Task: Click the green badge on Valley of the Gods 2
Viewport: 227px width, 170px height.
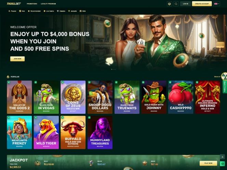Action: click(x=9, y=82)
